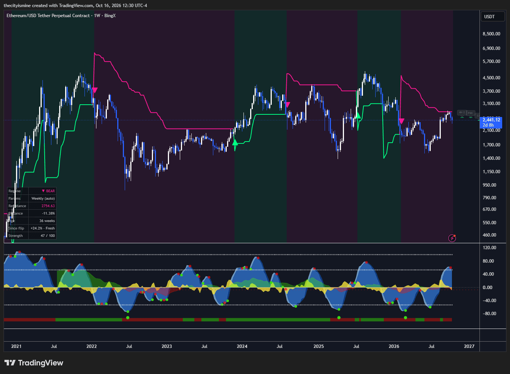510x374 pixels.
Task: Click the 4,500.00 price axis label
Action: click(x=491, y=78)
